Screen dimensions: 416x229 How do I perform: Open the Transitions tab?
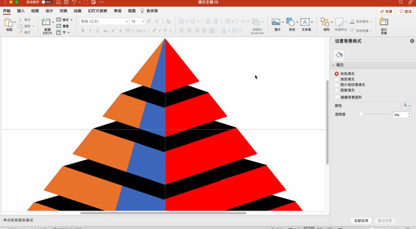click(x=64, y=11)
